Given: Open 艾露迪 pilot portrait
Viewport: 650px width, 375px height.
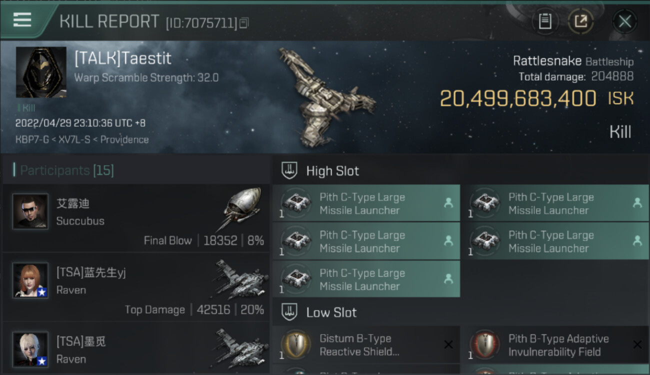Looking at the screenshot, I should tap(30, 211).
